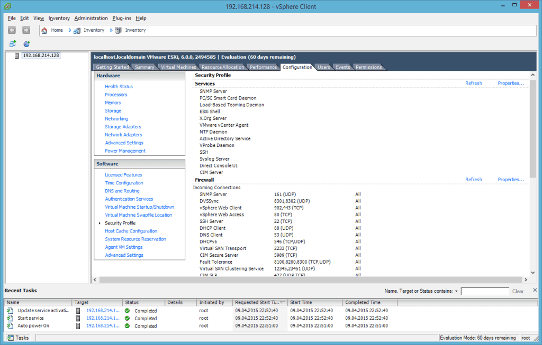Click Refresh link for Firewall
542x345 pixels.
[473, 180]
